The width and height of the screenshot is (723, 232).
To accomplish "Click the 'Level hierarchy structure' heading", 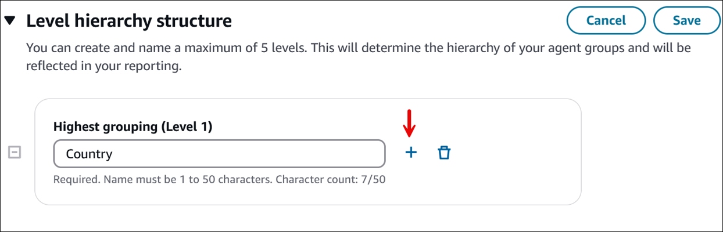I will click(129, 21).
